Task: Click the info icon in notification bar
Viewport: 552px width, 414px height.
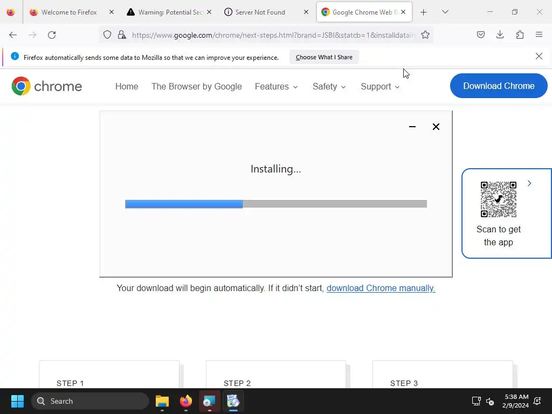Action: click(15, 56)
